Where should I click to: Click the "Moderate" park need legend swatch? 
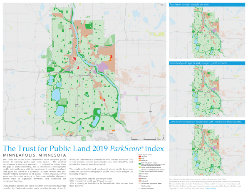140,160
